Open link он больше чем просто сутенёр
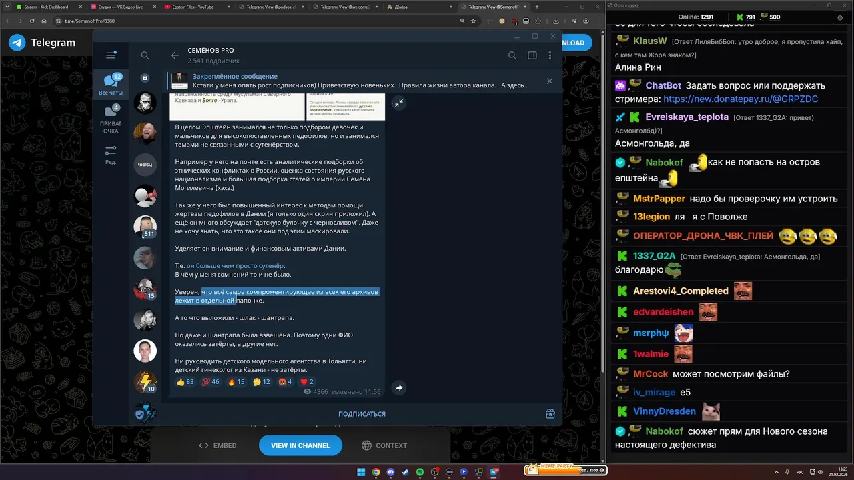 [x=236, y=265]
